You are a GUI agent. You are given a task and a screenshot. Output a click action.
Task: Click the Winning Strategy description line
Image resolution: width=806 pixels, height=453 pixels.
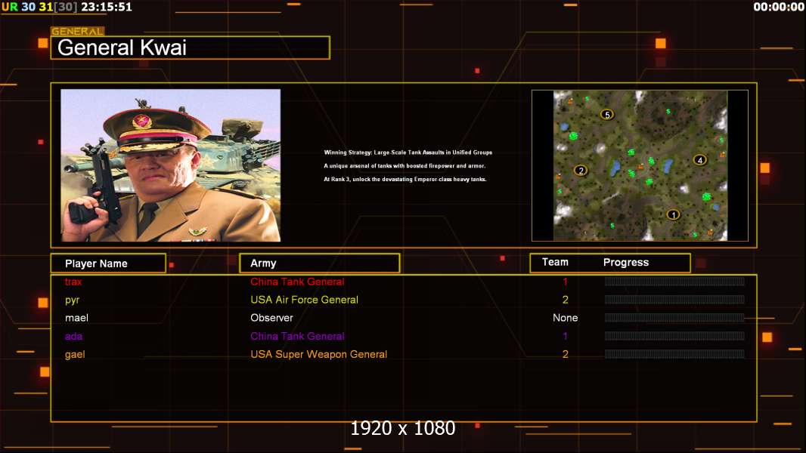pyautogui.click(x=408, y=153)
